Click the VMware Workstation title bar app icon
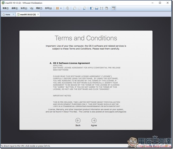This screenshot has height=149, width=173. click(x=3, y=3)
